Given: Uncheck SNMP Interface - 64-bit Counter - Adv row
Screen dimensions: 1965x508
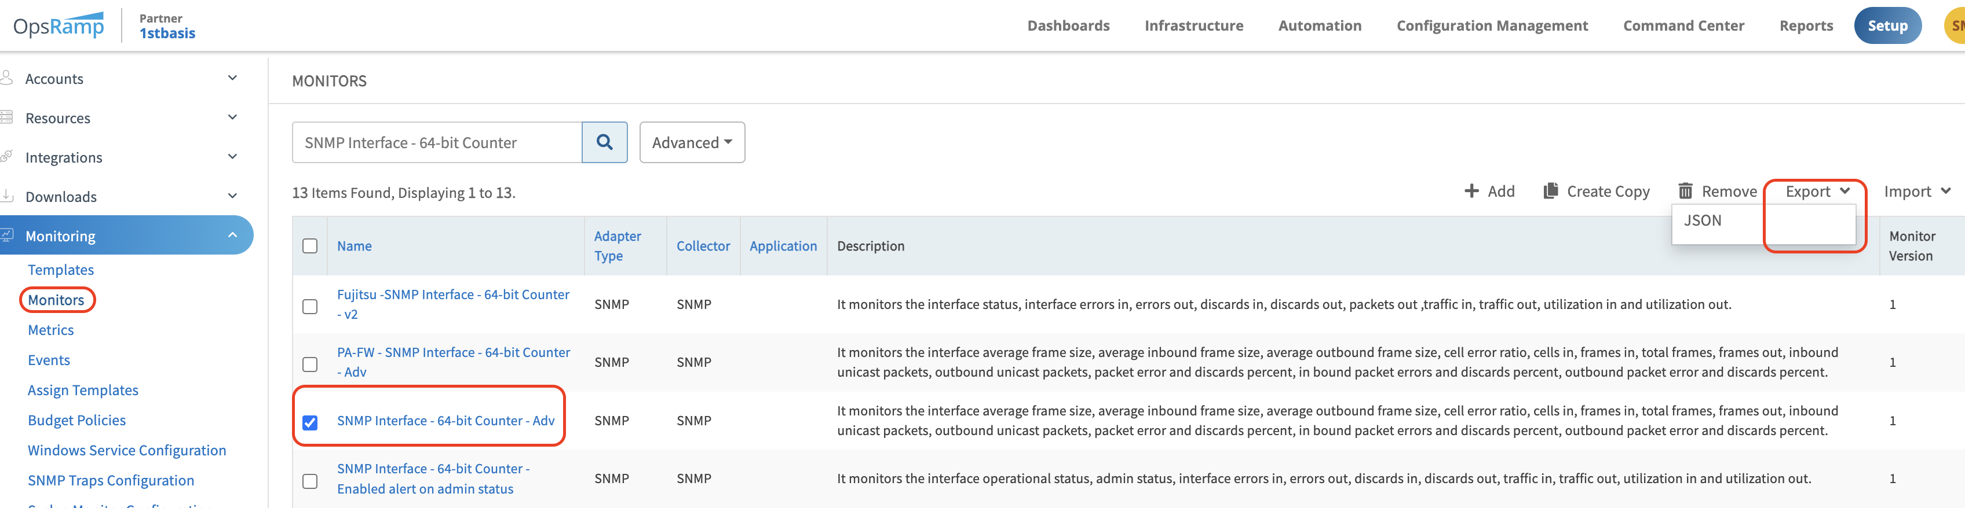Looking at the screenshot, I should coord(310,422).
